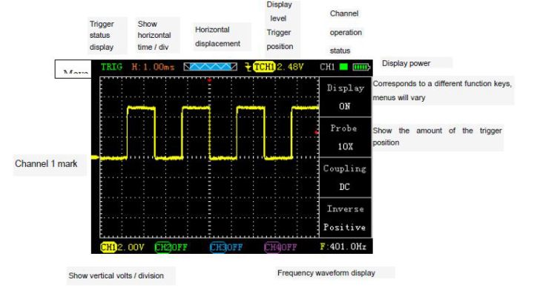
Task: Click the yellow TCH1 trigger source badge
Action: (264, 67)
